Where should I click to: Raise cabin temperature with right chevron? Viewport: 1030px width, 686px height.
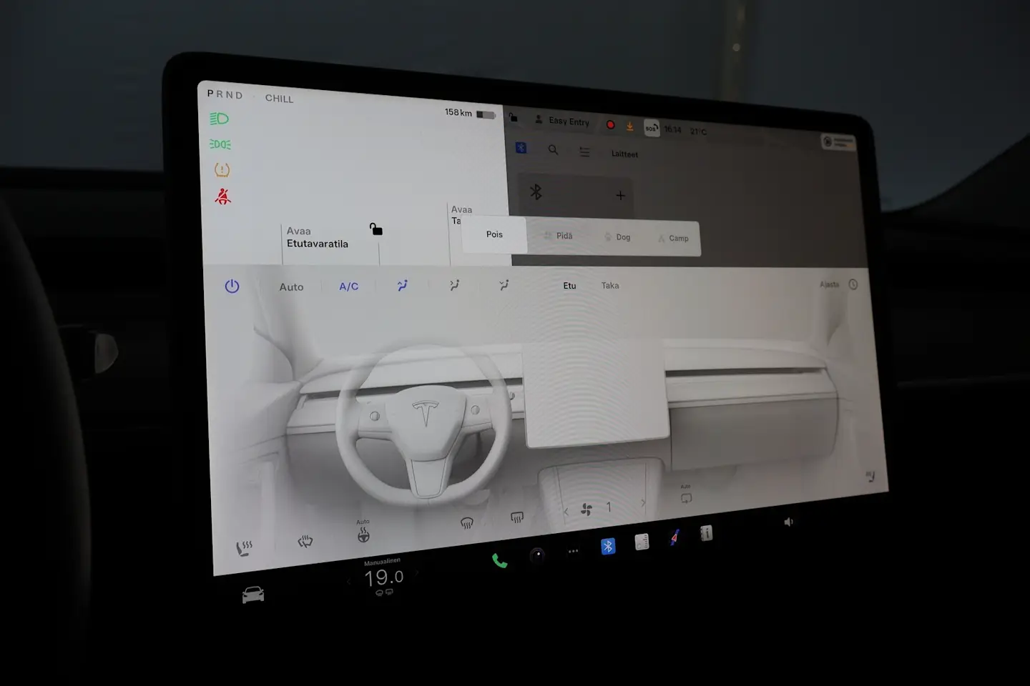click(417, 573)
